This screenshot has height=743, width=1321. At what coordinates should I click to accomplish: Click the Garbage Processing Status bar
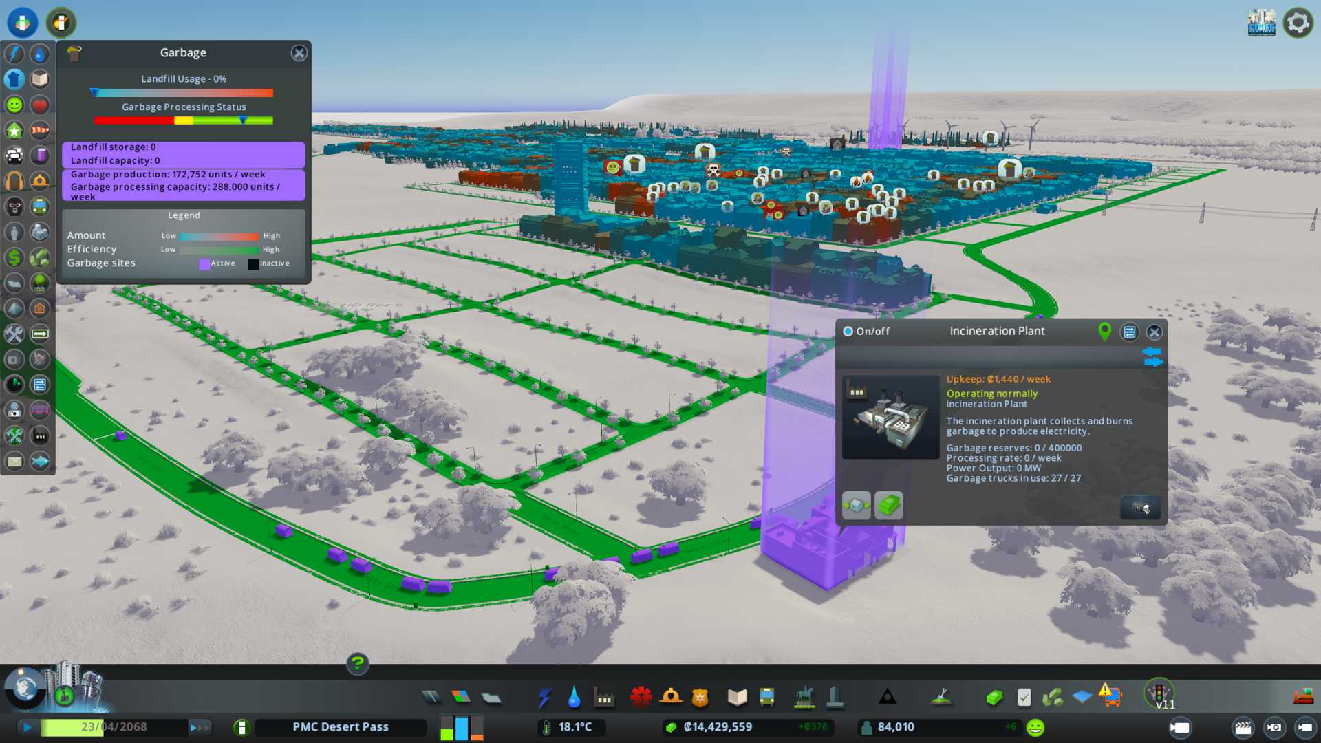(183, 120)
